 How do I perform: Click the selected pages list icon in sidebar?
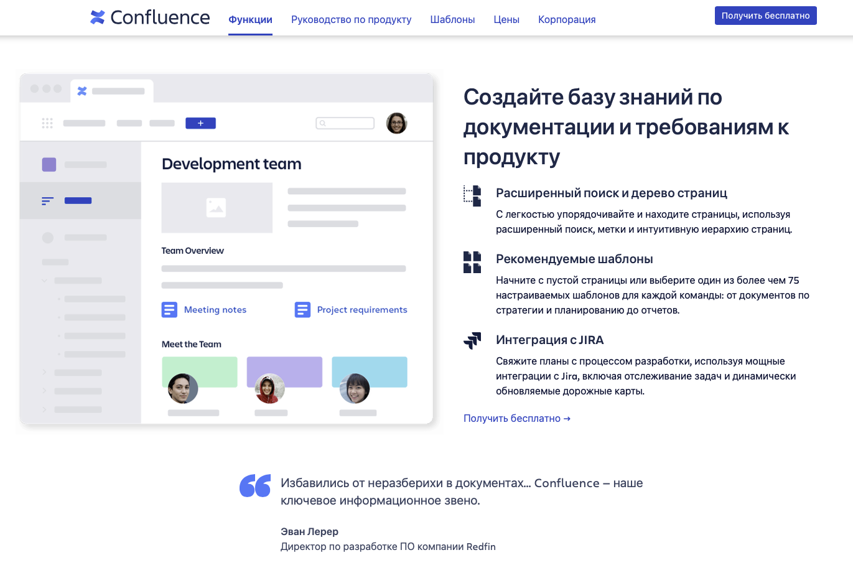pos(47,200)
